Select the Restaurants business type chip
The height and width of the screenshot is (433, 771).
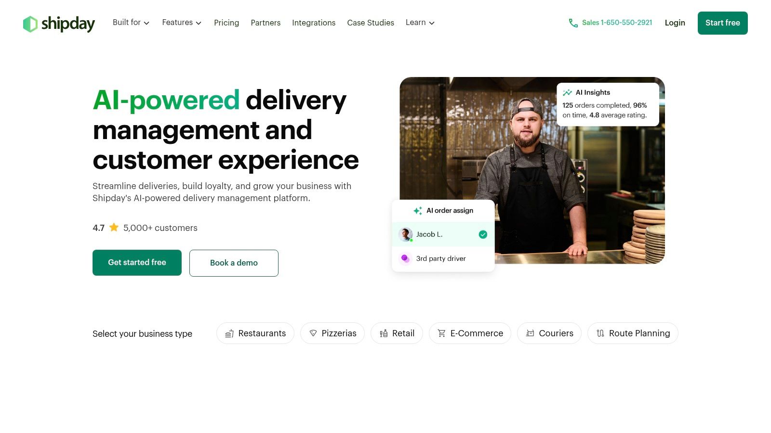(x=255, y=333)
